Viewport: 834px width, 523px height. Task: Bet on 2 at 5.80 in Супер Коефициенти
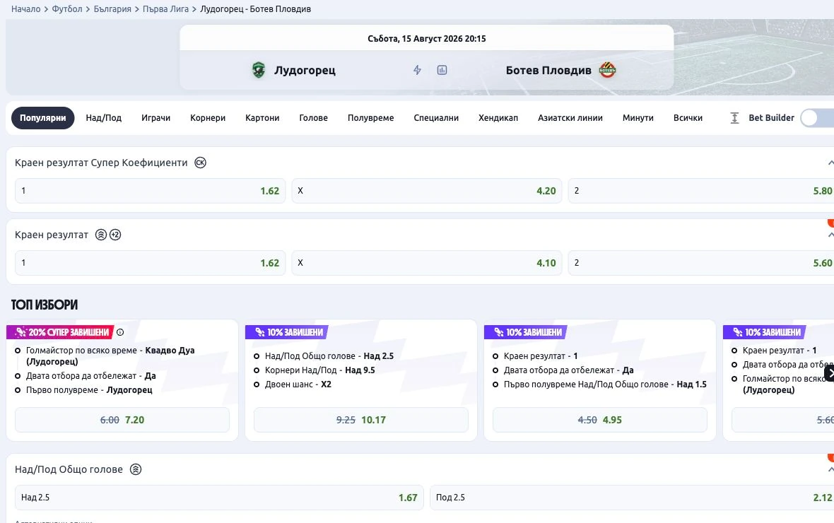pos(701,191)
